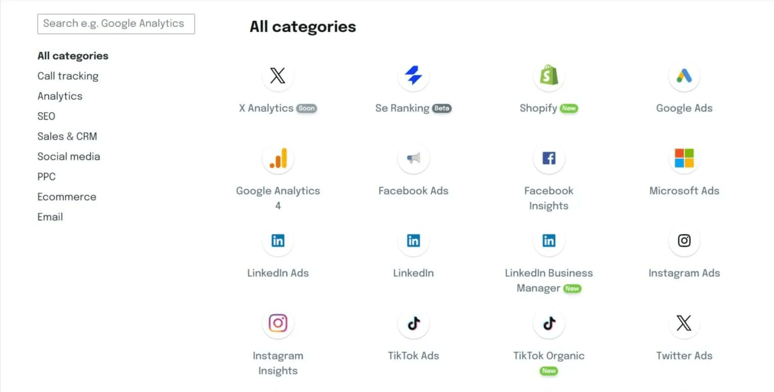Image resolution: width=774 pixels, height=392 pixels.
Task: Click the Instagram Ads icon
Action: tap(684, 241)
